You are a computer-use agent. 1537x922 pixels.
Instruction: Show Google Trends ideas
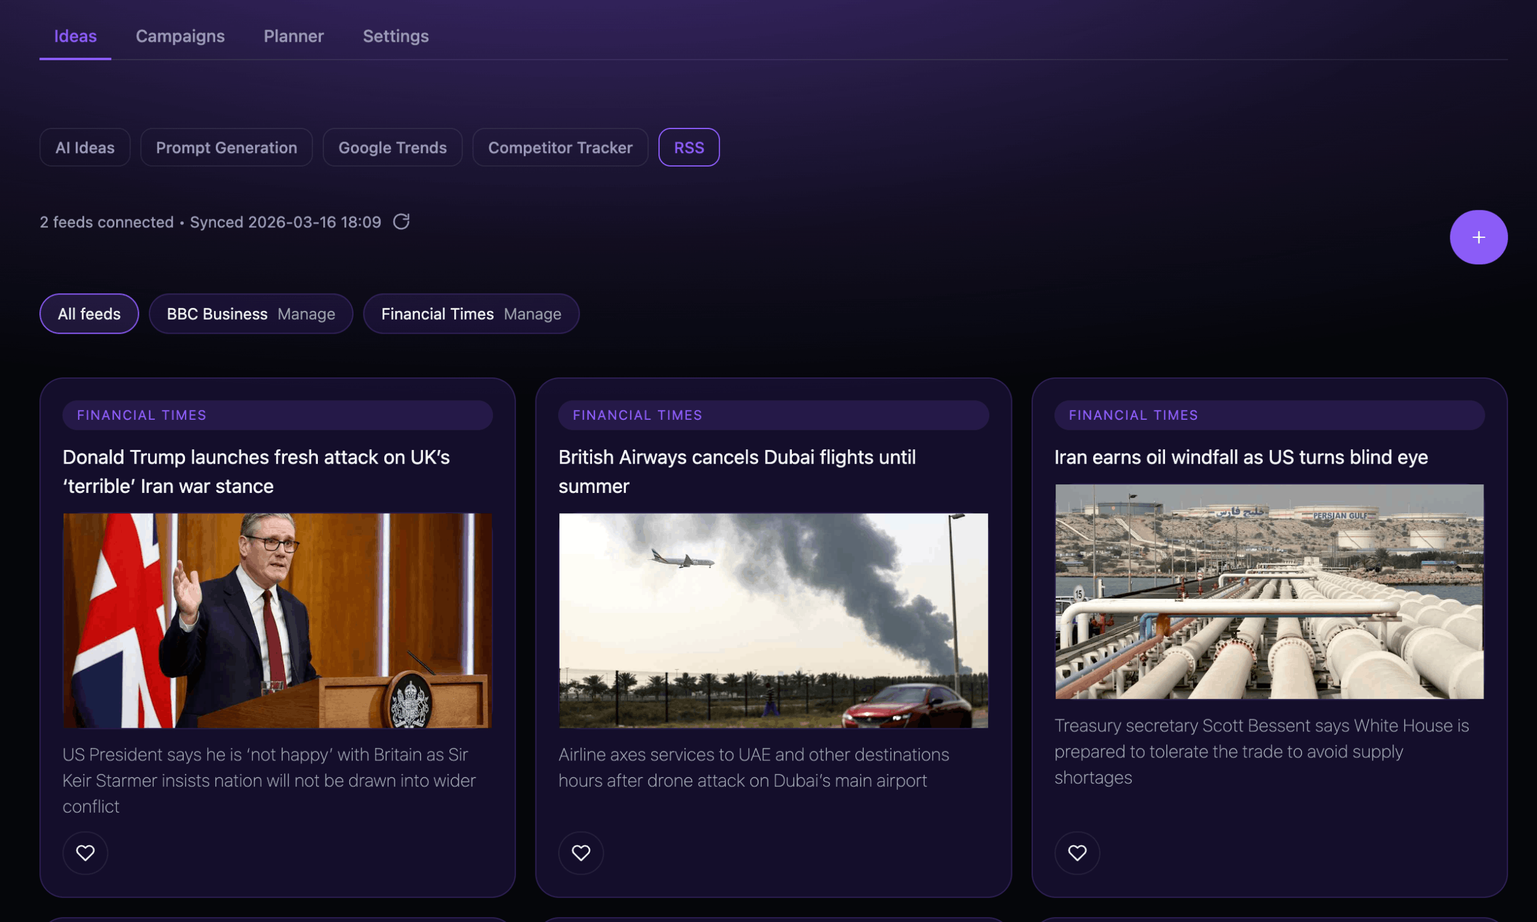(393, 148)
